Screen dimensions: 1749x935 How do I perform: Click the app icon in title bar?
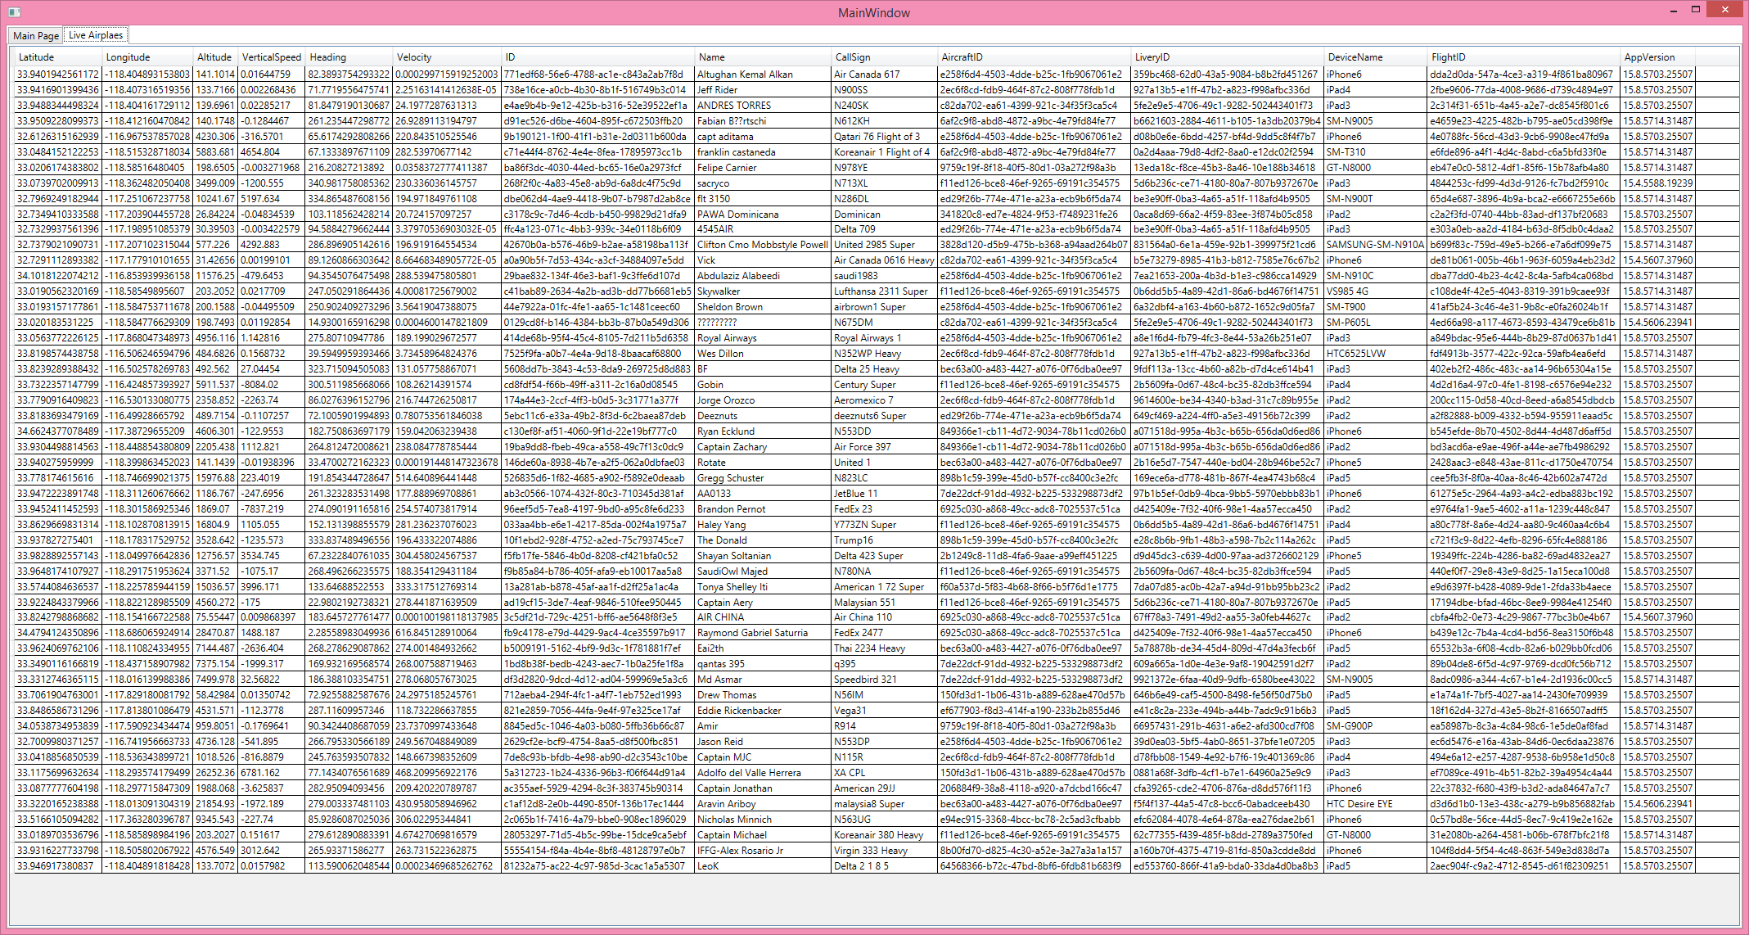(14, 12)
